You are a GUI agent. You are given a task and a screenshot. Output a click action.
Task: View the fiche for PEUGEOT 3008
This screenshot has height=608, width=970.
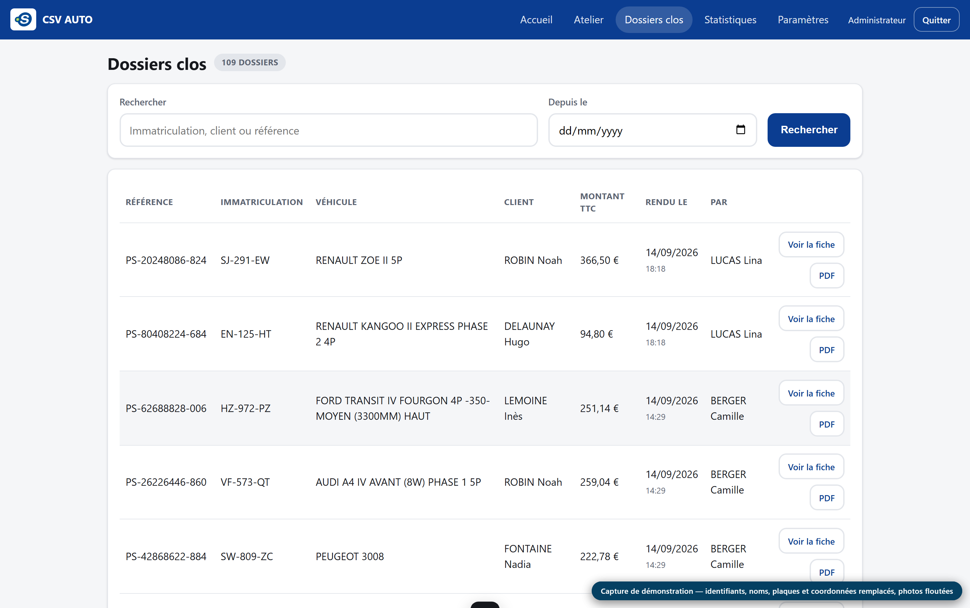[811, 541]
